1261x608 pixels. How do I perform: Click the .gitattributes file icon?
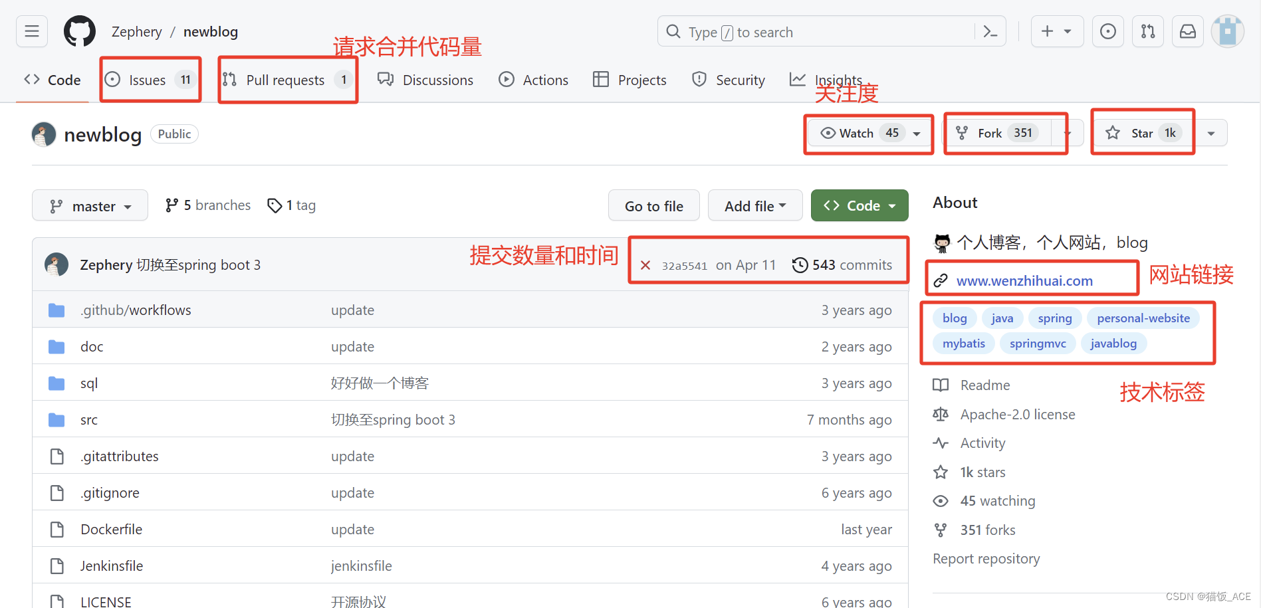(x=57, y=456)
